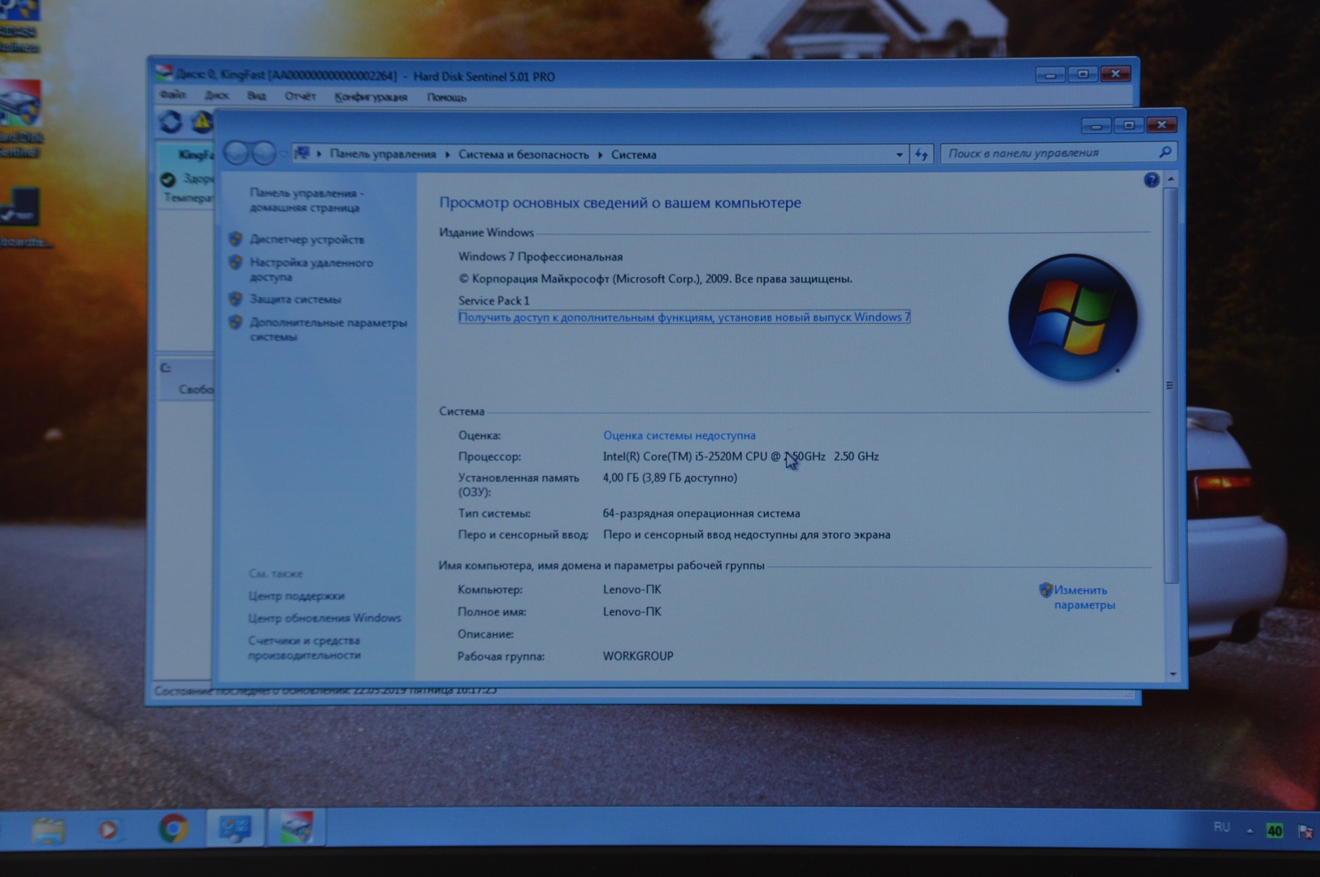Open Вид menu in Hard Disk Sentinel

tap(256, 96)
